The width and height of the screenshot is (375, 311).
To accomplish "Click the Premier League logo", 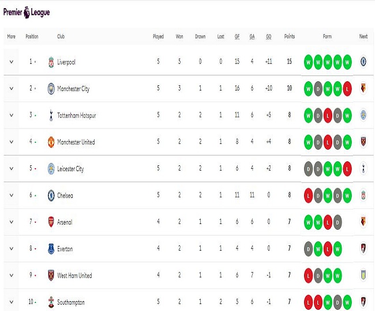I will coord(27,12).
